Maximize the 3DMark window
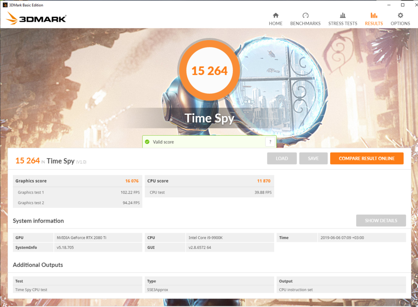 pos(403,5)
